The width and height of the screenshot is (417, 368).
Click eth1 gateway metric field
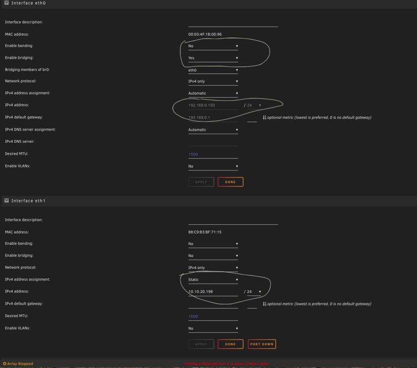252,305
